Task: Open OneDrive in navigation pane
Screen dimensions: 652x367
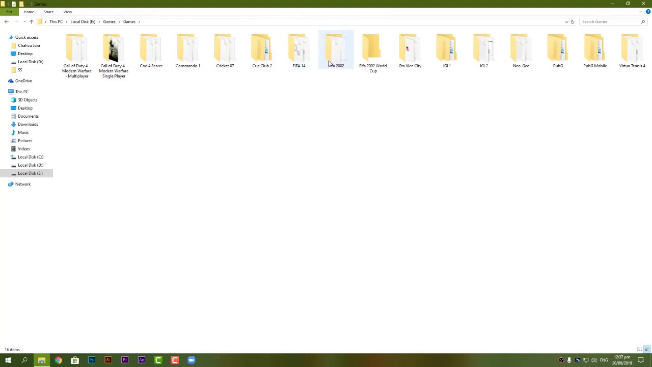Action: pos(23,81)
